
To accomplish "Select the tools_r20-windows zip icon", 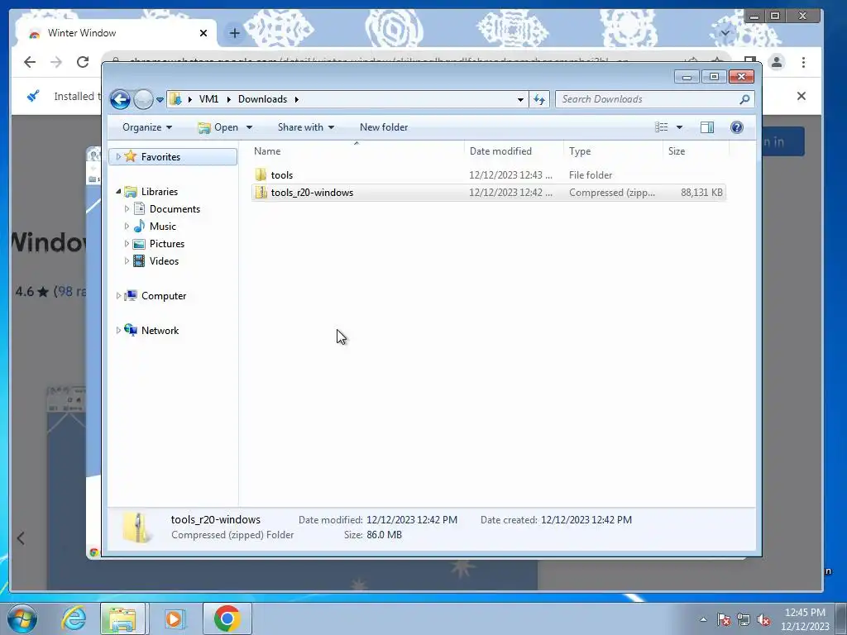I will point(261,192).
